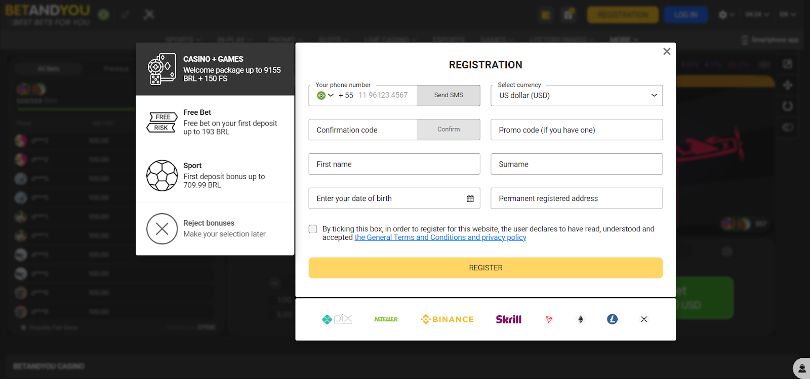Click the header icon left of the gift box
This screenshot has width=810, height=379.
pyautogui.click(x=546, y=15)
